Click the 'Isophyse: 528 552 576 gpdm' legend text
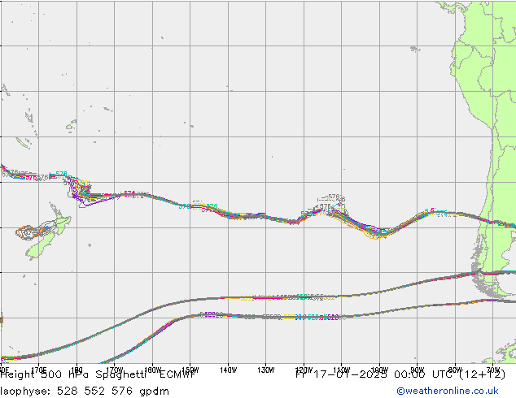The width and height of the screenshot is (516, 398). coord(85,392)
